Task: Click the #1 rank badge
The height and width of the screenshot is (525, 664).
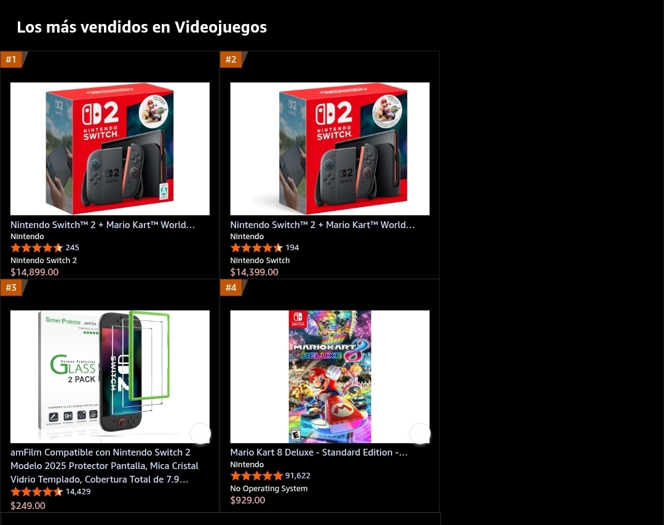Action: (12, 59)
